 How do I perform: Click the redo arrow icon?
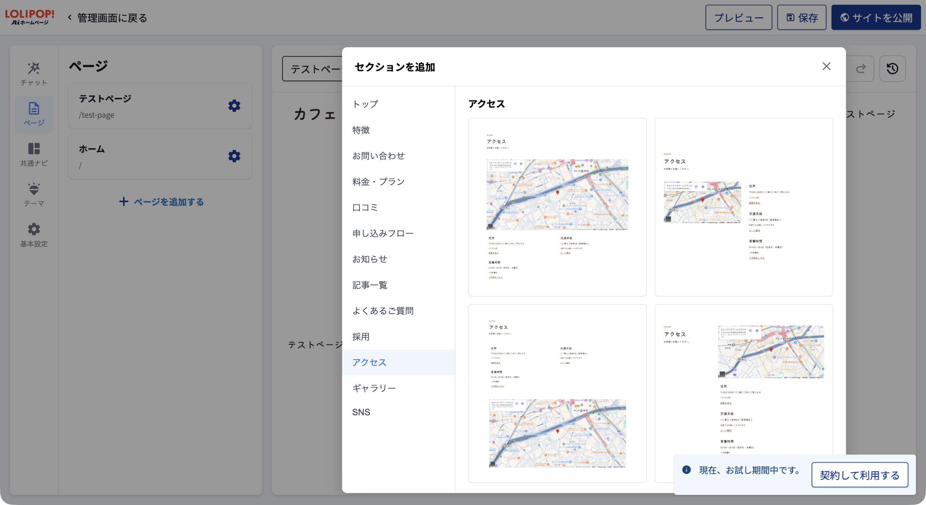[861, 69]
